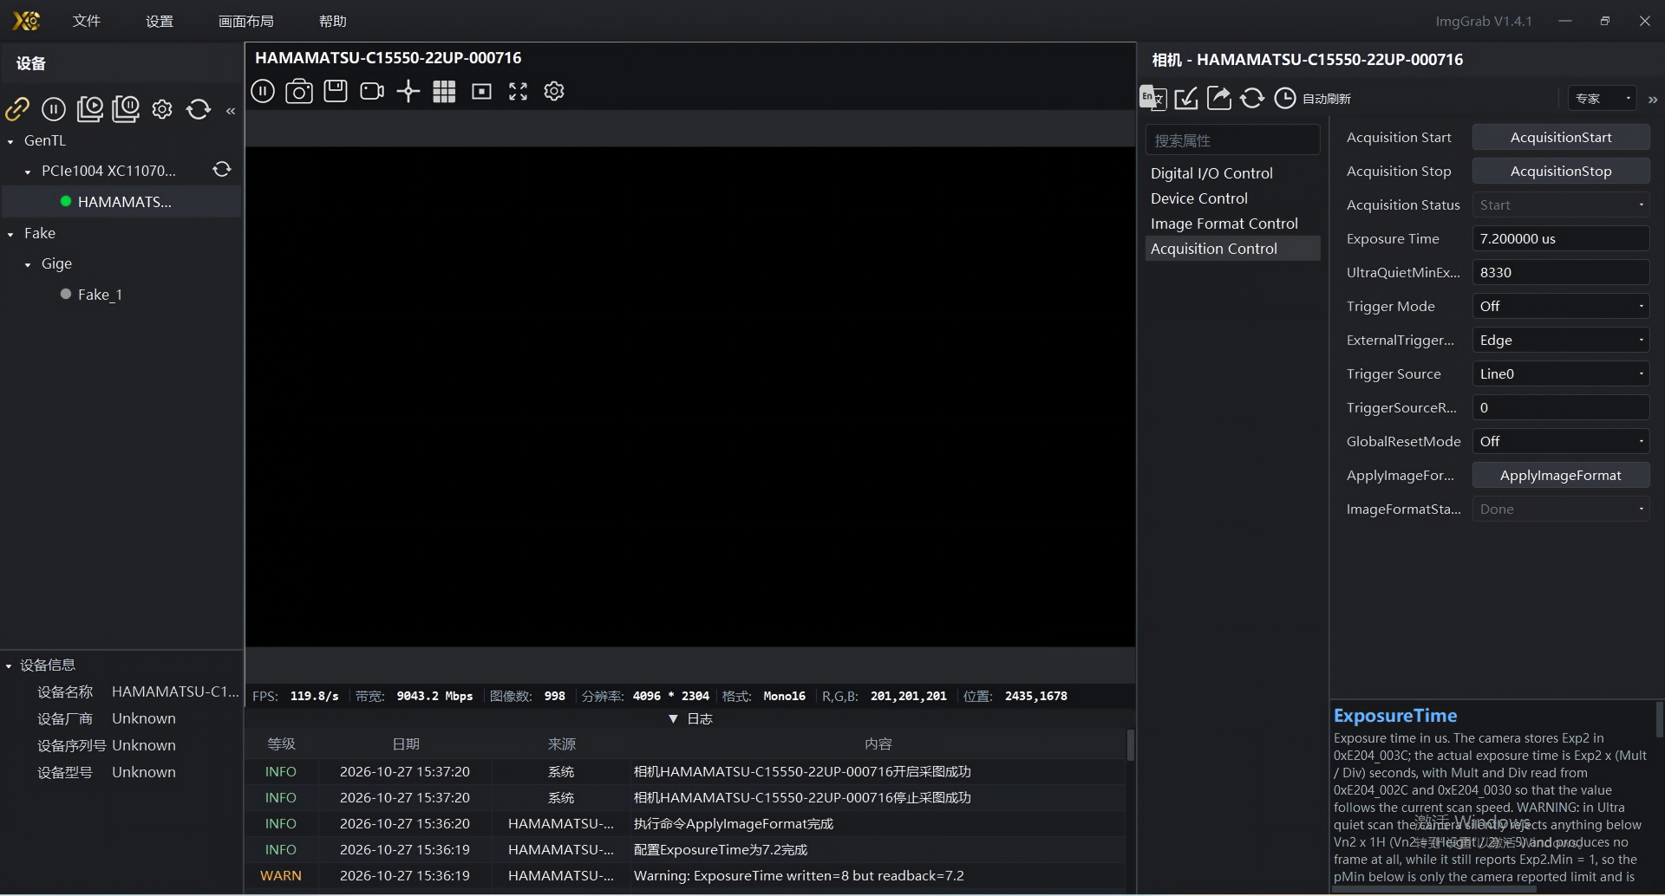Open the 帮助 menu
1665x896 pixels.
tap(333, 21)
